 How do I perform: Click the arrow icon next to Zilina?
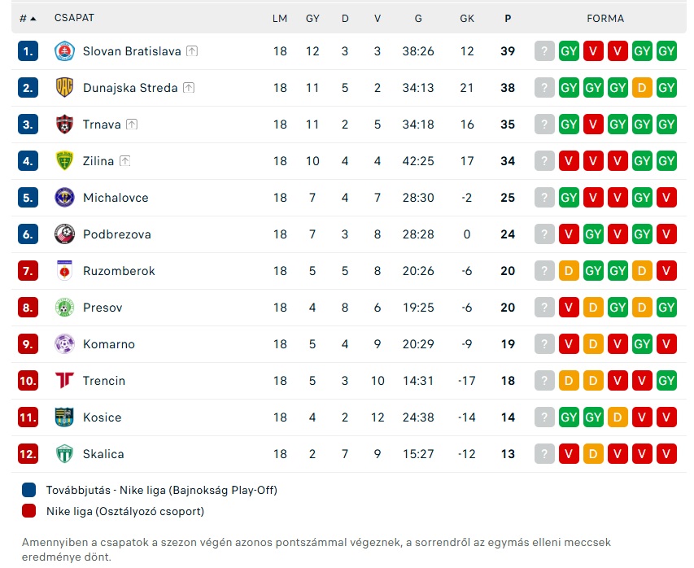pyautogui.click(x=124, y=161)
